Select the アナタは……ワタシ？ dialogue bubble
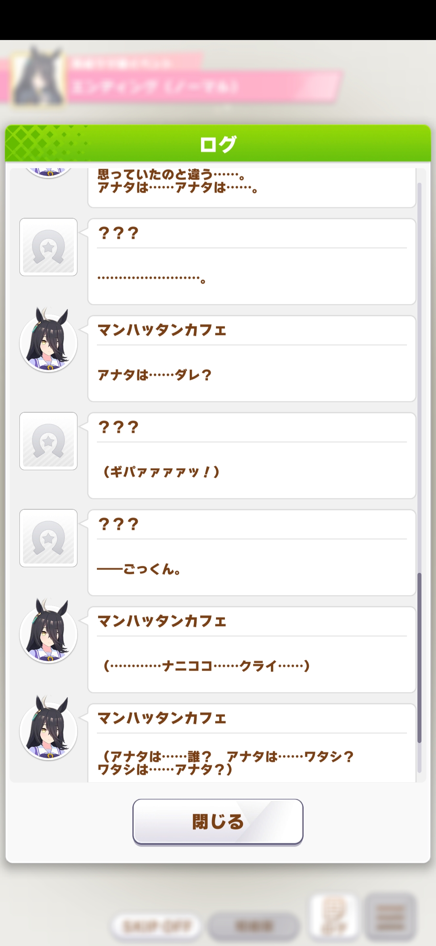Viewport: 436px width, 946px height. coord(252,743)
